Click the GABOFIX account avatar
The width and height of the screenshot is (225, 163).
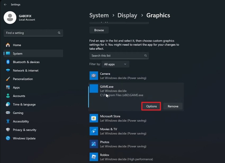coord(10,18)
